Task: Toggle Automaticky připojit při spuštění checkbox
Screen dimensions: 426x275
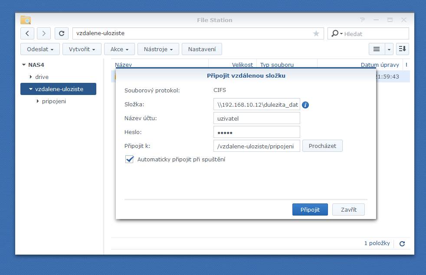Action: click(x=129, y=159)
